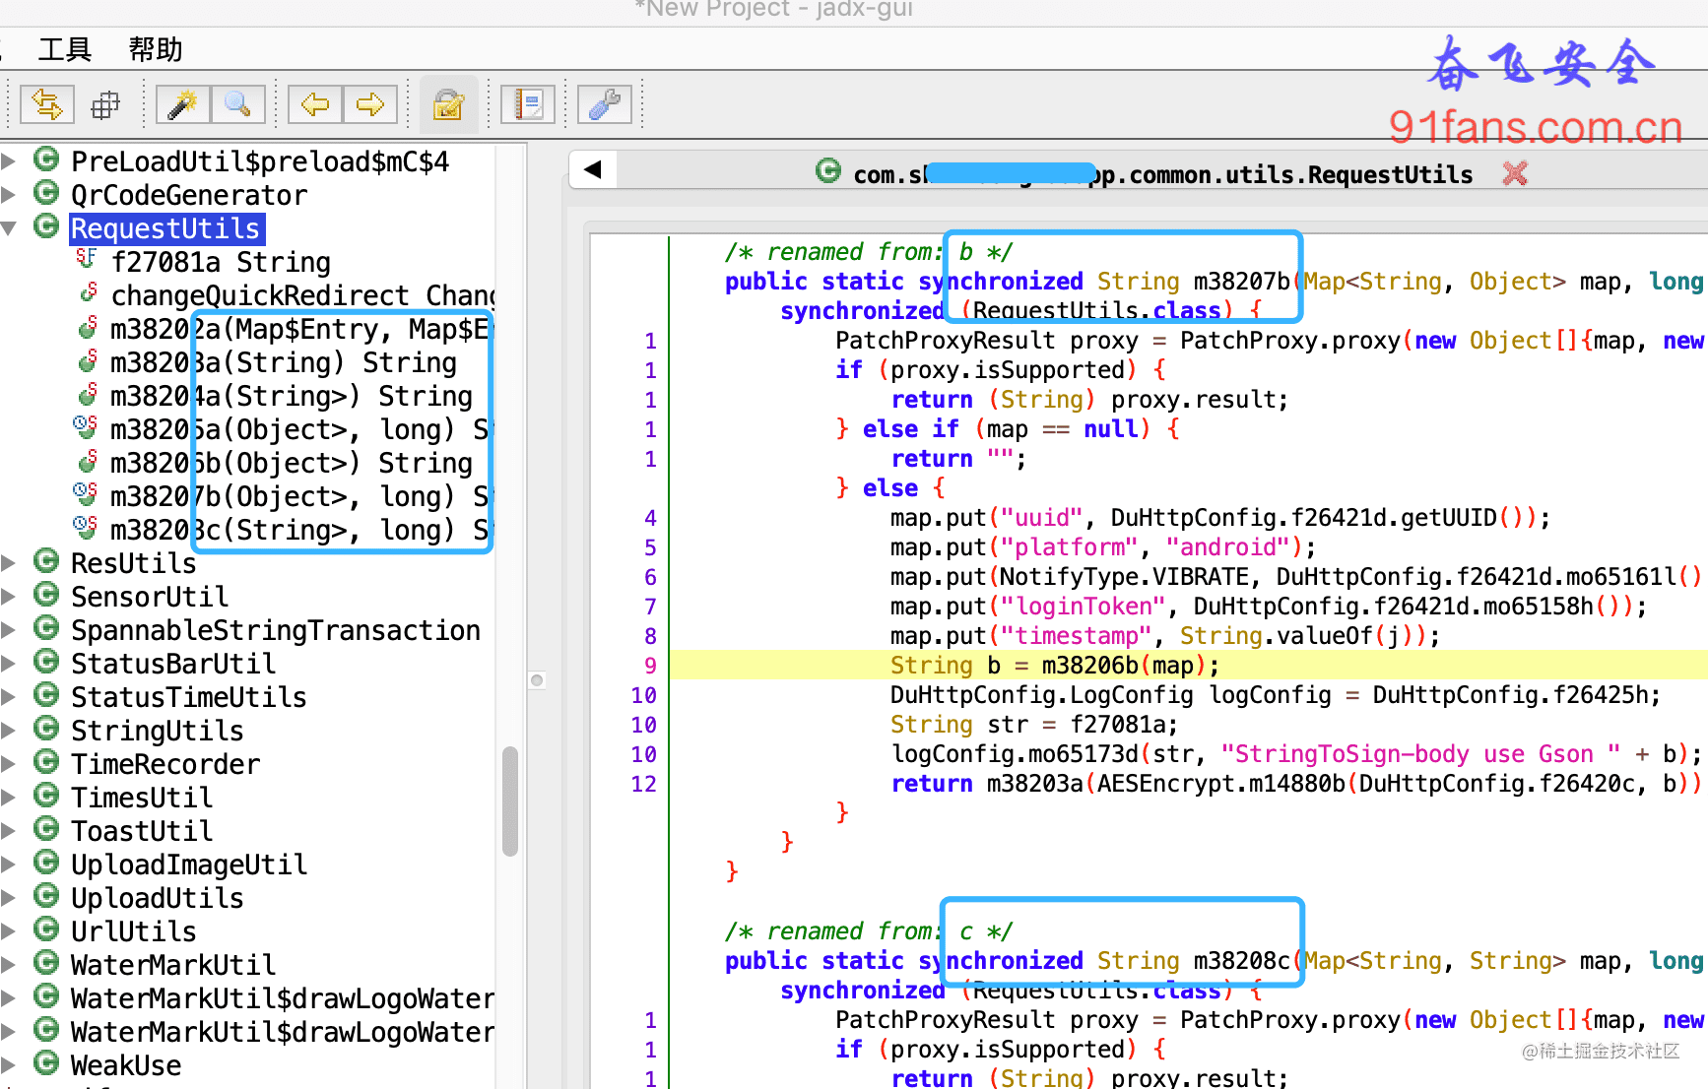The image size is (1708, 1089).
Task: Click the StringToSign-body use Gson string
Action: pos(1420,754)
